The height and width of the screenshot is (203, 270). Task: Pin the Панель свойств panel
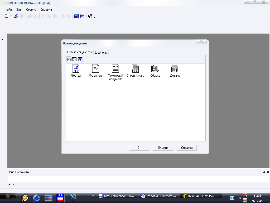pos(264,172)
